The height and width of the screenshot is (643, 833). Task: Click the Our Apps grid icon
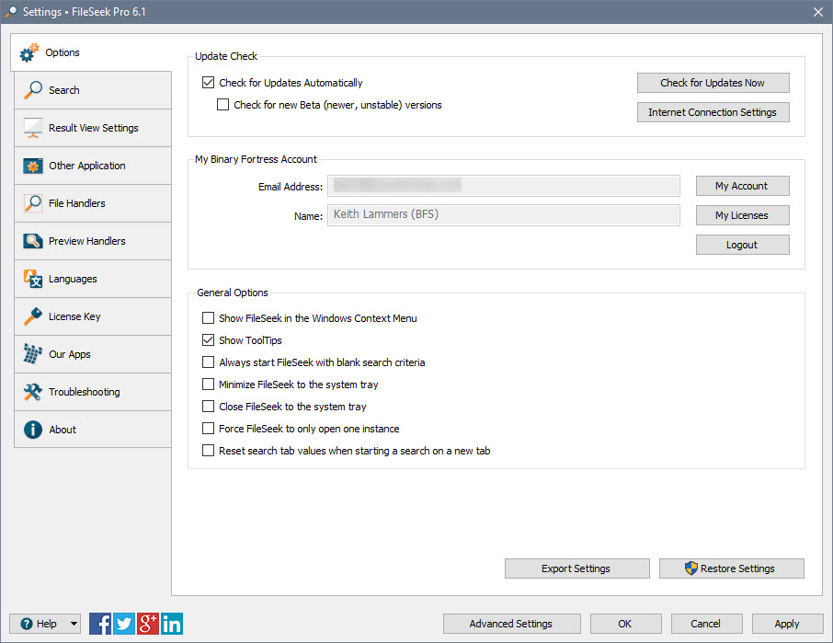coord(33,354)
